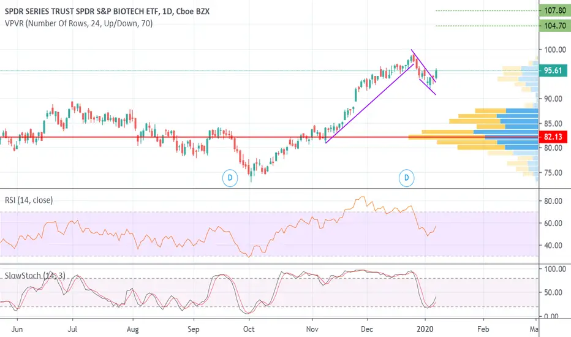This screenshot has width=571, height=337.
Task: Click the Aug label on time axis
Action: (x=132, y=330)
